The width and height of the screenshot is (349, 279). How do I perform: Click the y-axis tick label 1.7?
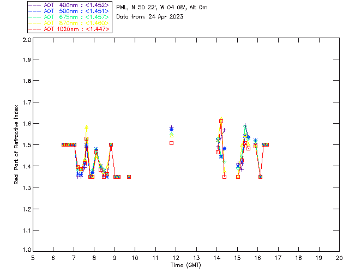[x=27, y=102]
